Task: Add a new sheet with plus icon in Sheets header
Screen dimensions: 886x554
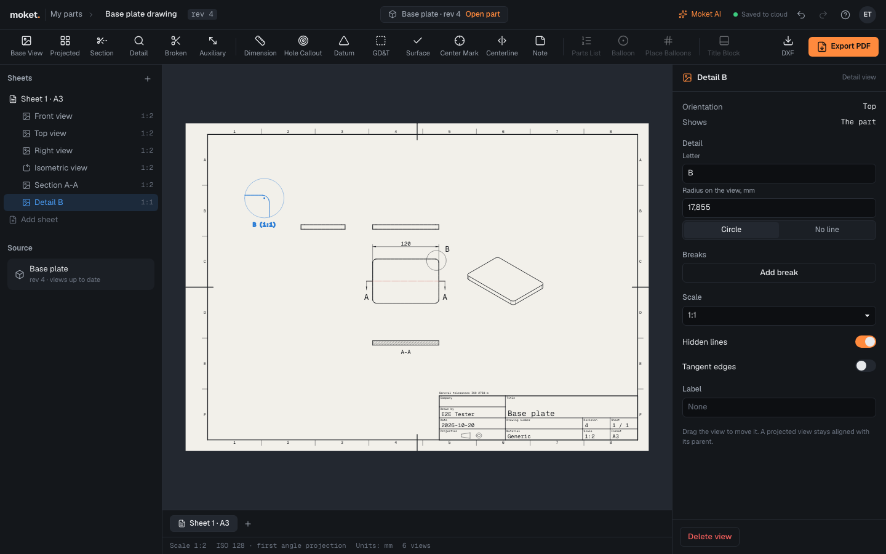Action: [148, 79]
